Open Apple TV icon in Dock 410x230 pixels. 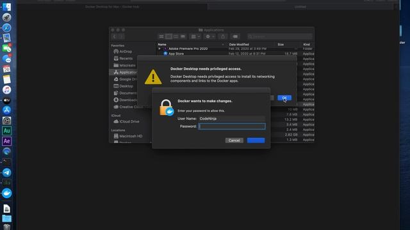(x=6, y=100)
